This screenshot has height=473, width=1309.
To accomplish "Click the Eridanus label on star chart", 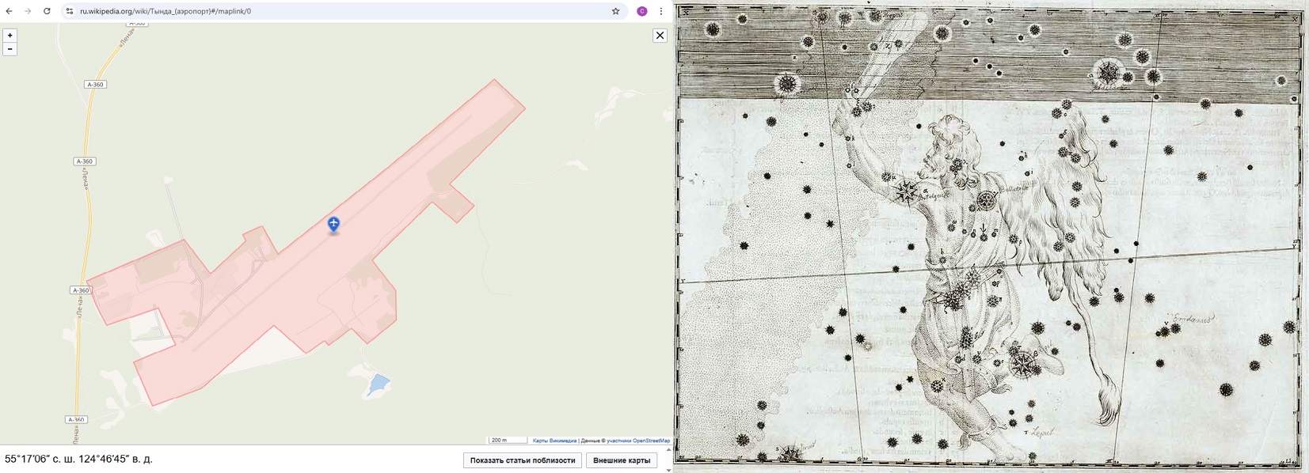I will 1192,320.
